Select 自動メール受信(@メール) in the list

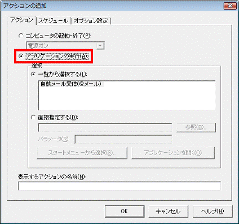(71, 84)
